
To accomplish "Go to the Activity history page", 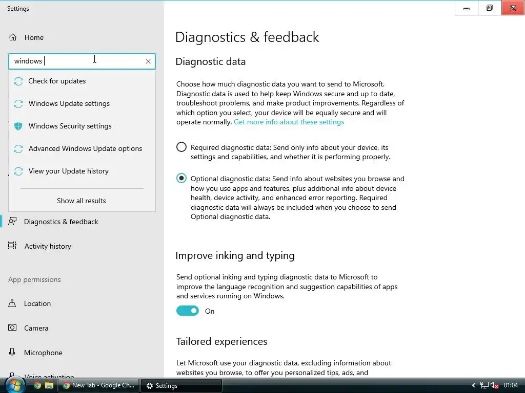I will pyautogui.click(x=48, y=246).
